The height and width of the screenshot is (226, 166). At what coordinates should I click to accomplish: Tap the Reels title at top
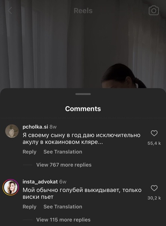point(83,11)
